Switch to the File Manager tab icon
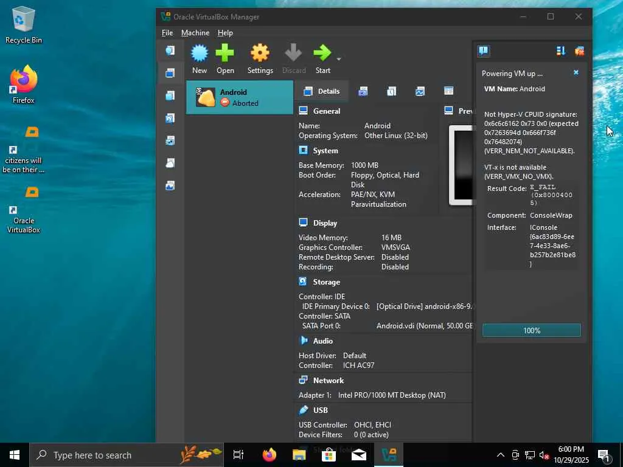The height and width of the screenshot is (467, 623). click(448, 91)
